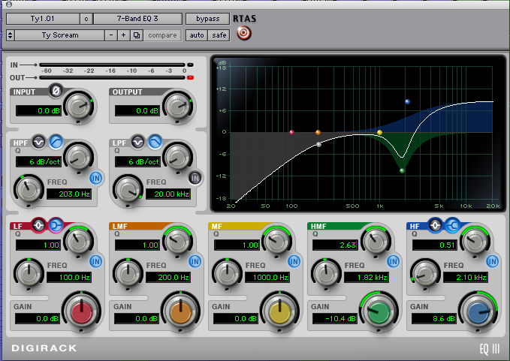This screenshot has width=510, height=361.
Task: Click the HMF Q 2.63 field
Action: (x=335, y=245)
